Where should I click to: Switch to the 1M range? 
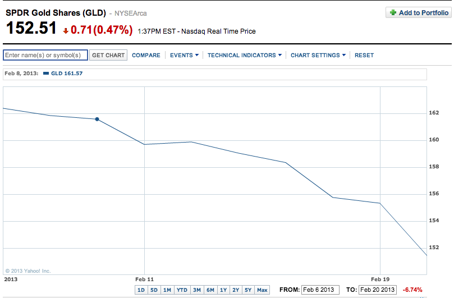click(167, 290)
